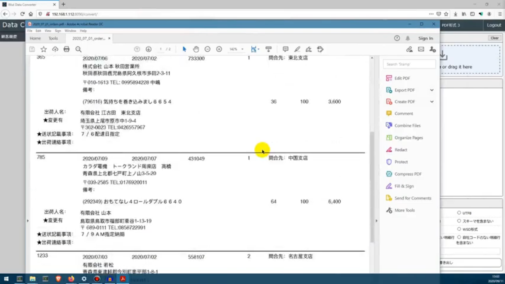
Task: Open the Edit PDF tool
Action: point(402,78)
